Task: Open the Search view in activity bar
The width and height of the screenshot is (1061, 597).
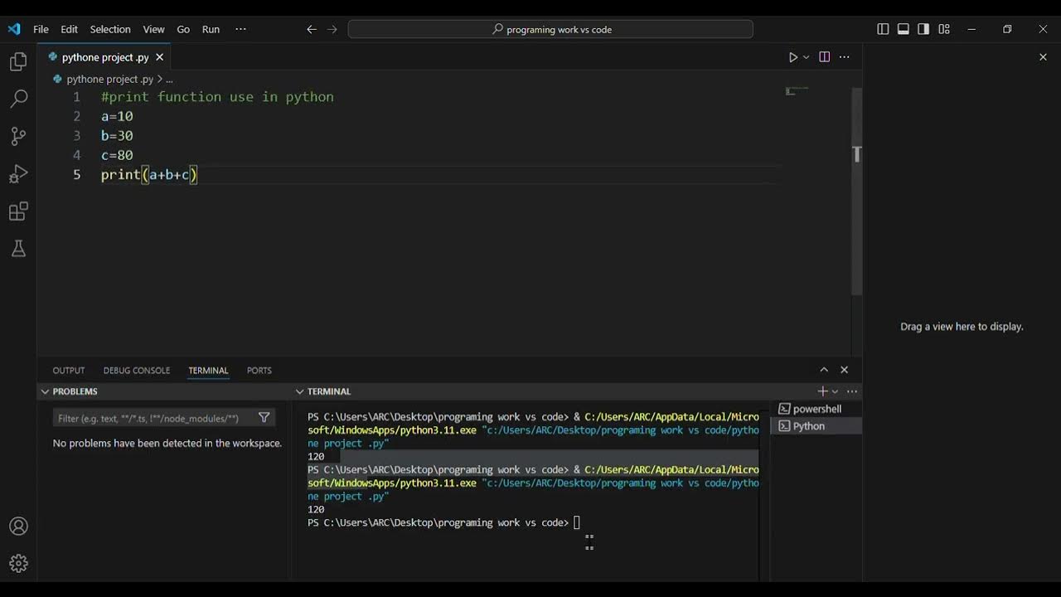Action: pos(18,99)
